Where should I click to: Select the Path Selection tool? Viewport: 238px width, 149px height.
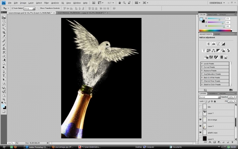(4, 79)
